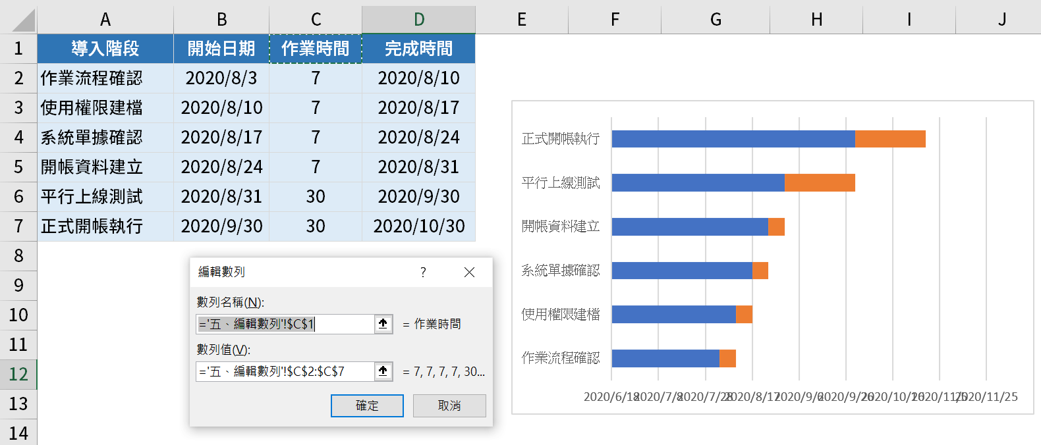Select column F header

(615, 20)
